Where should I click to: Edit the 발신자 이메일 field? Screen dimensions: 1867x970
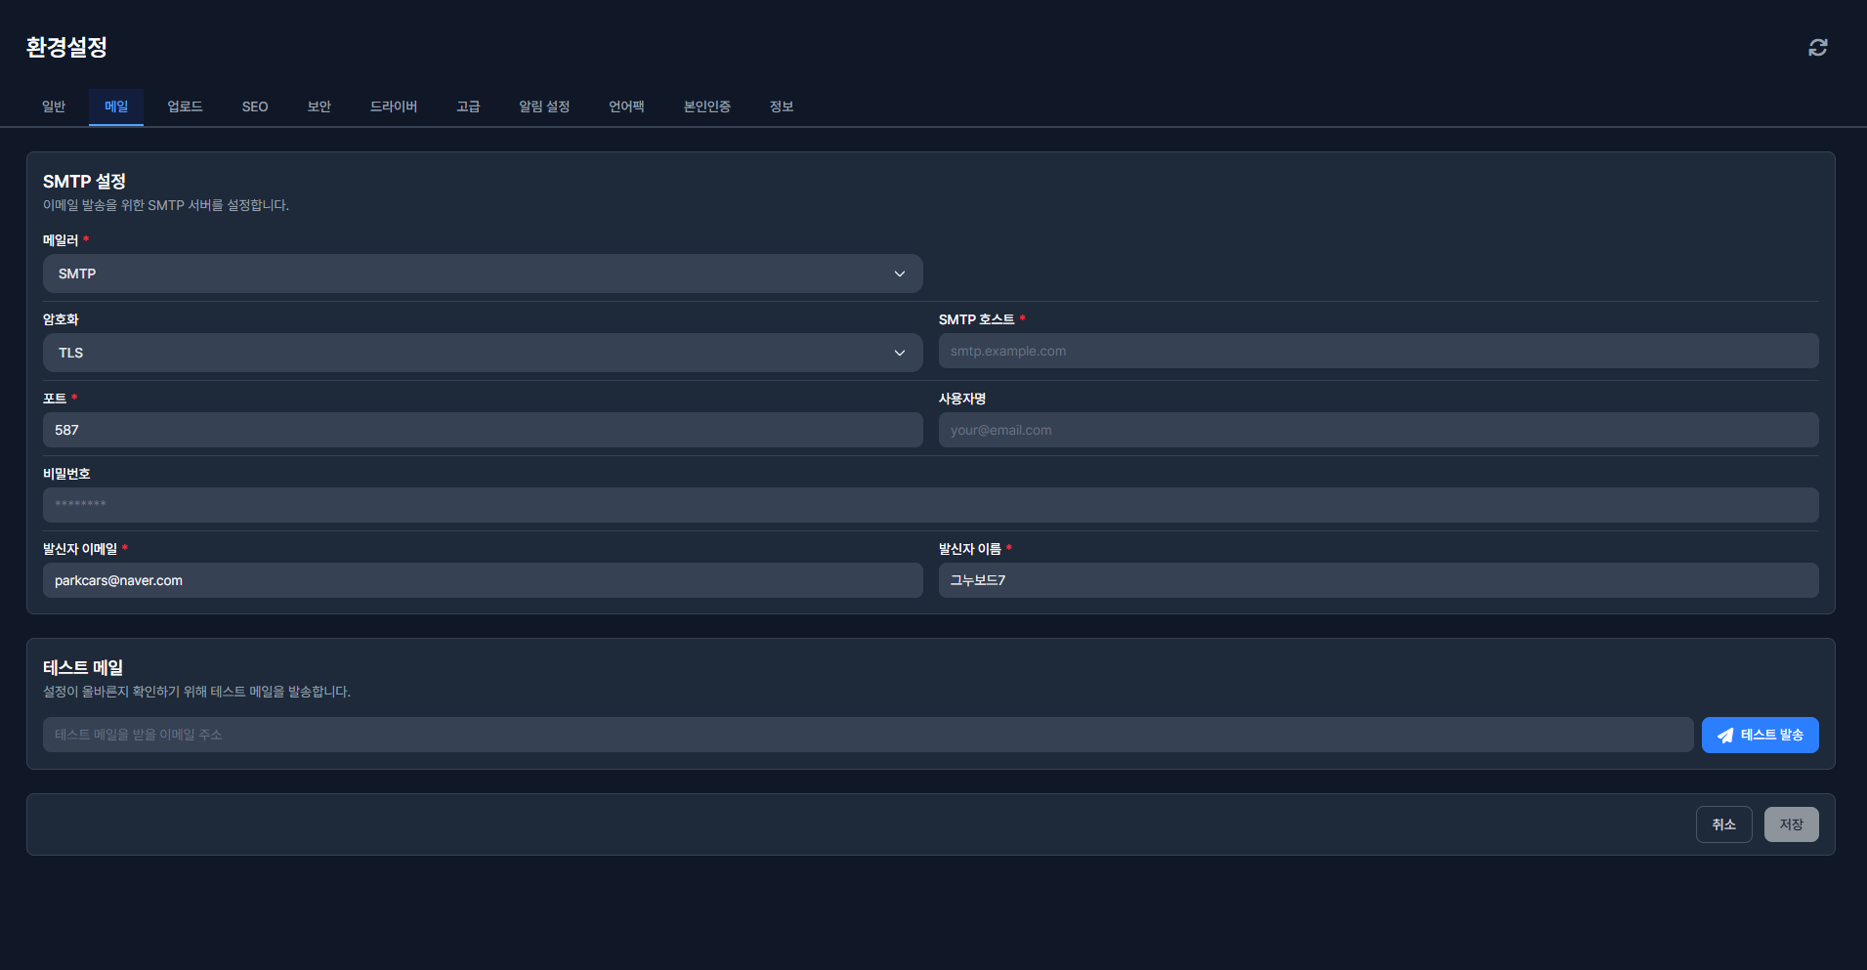[483, 580]
